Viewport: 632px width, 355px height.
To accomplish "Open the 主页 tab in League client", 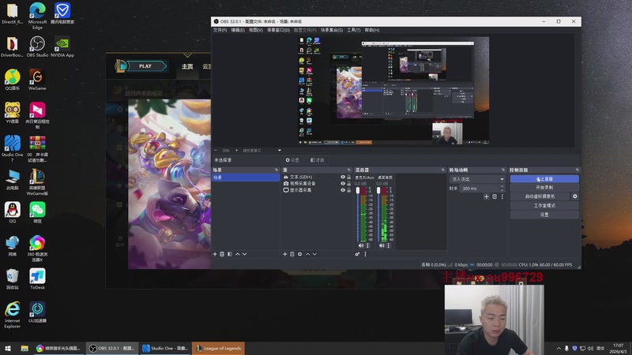I will [187, 66].
